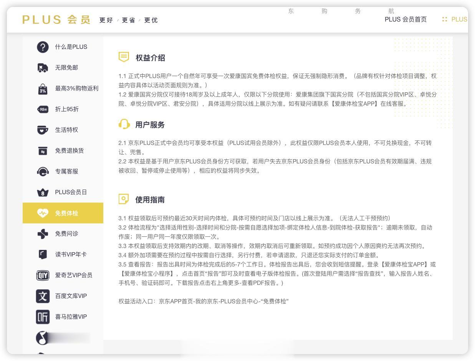This screenshot has width=475, height=361.
Task: Click the 使用指南 note icon
Action: point(124,199)
